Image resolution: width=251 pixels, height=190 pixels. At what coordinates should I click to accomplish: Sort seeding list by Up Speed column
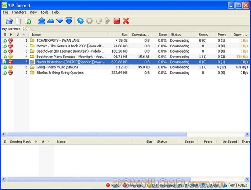[x=230, y=142]
